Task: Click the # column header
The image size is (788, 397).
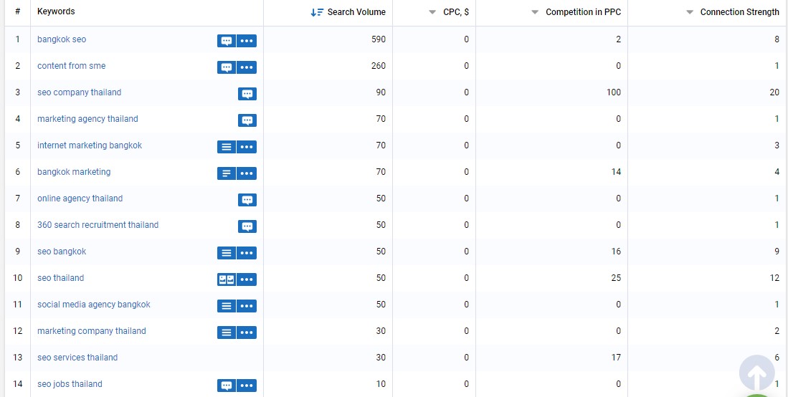Action: coord(18,11)
